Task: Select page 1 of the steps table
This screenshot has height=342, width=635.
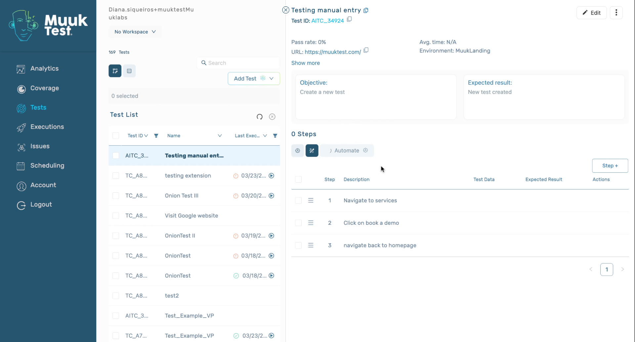Action: (607, 270)
